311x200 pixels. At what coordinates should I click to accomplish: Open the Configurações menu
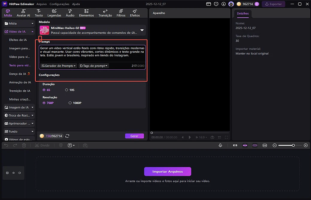click(59, 4)
